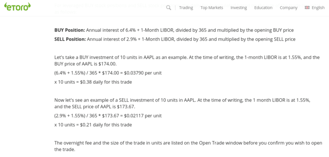Open the Education menu item

coord(263,8)
